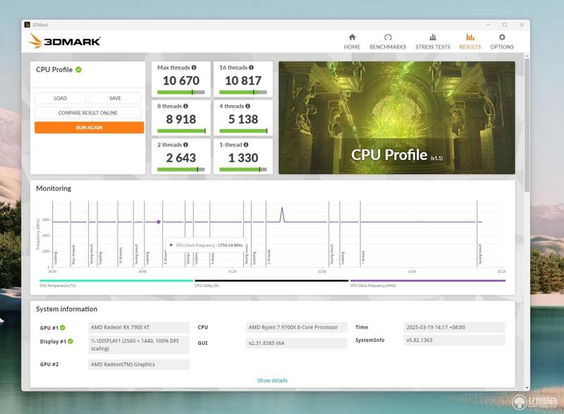Click the 16 threads score bar
This screenshot has width=564, height=414.
pos(243,92)
